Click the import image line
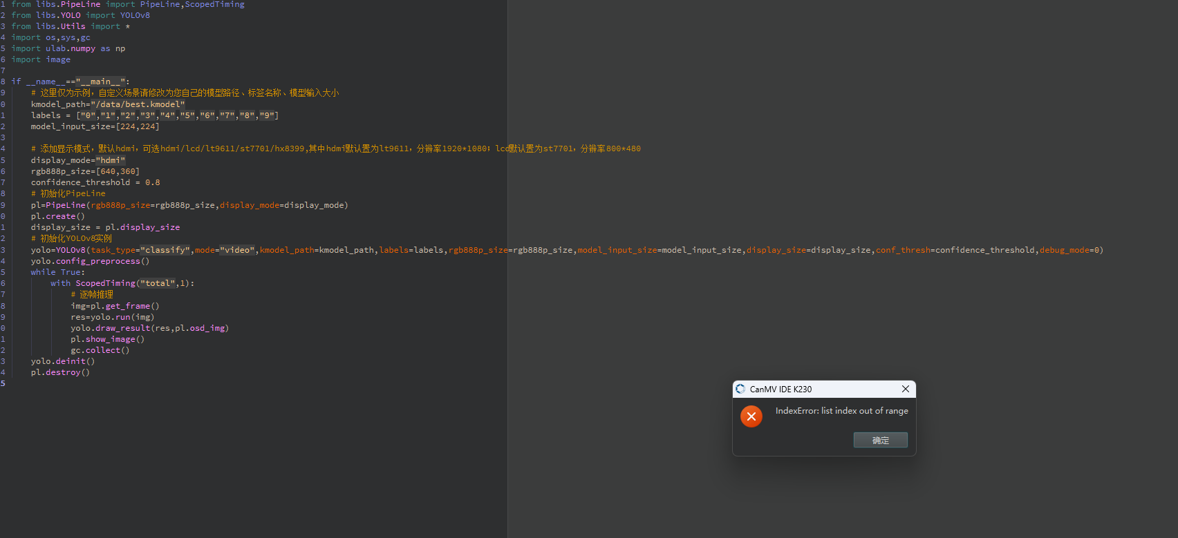The width and height of the screenshot is (1178, 538). click(x=41, y=59)
